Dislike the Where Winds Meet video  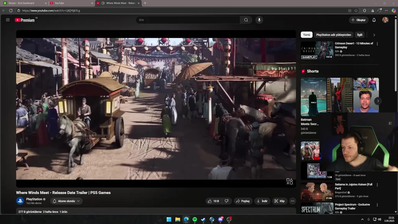pos(226,201)
